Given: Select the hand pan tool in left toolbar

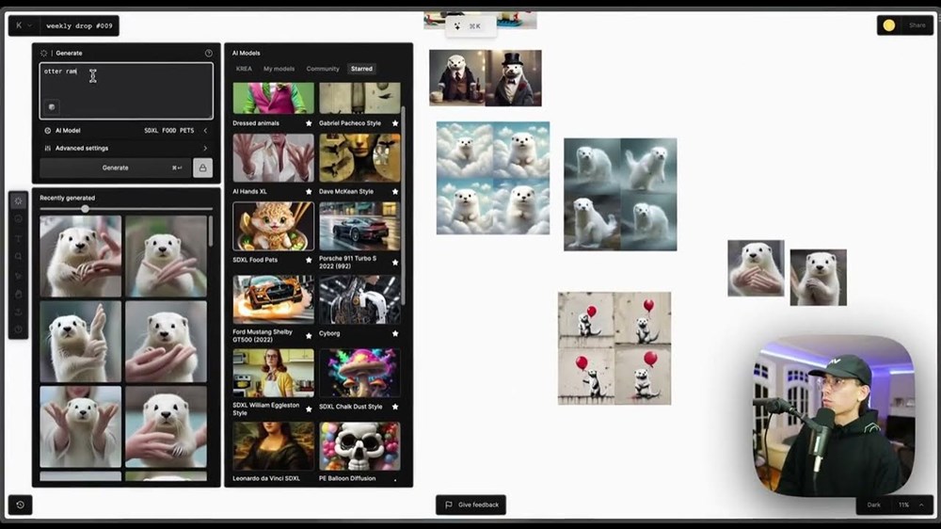Looking at the screenshot, I should point(18,295).
